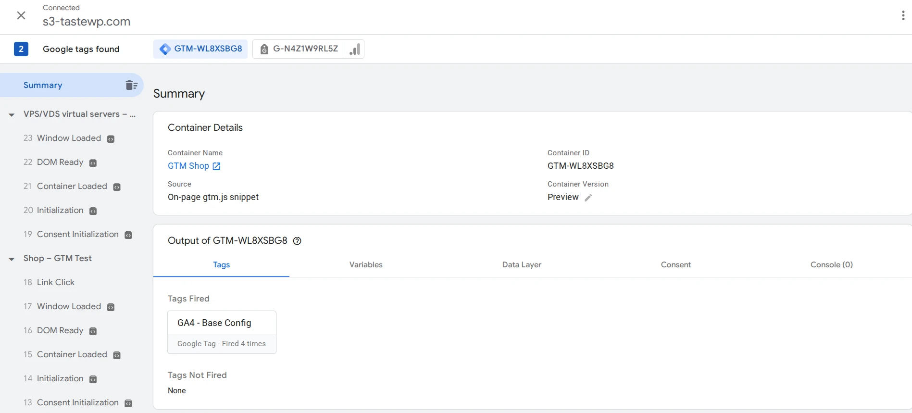Click the On-page gtm.js snippet source text
912x413 pixels.
213,197
